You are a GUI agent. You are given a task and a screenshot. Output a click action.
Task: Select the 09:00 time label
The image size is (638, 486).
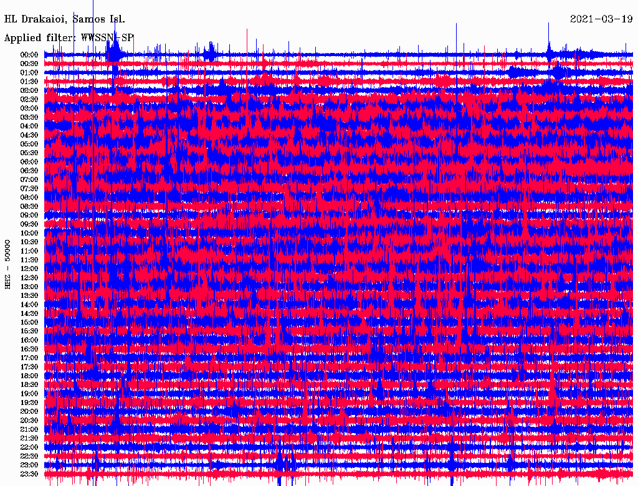pyautogui.click(x=29, y=216)
